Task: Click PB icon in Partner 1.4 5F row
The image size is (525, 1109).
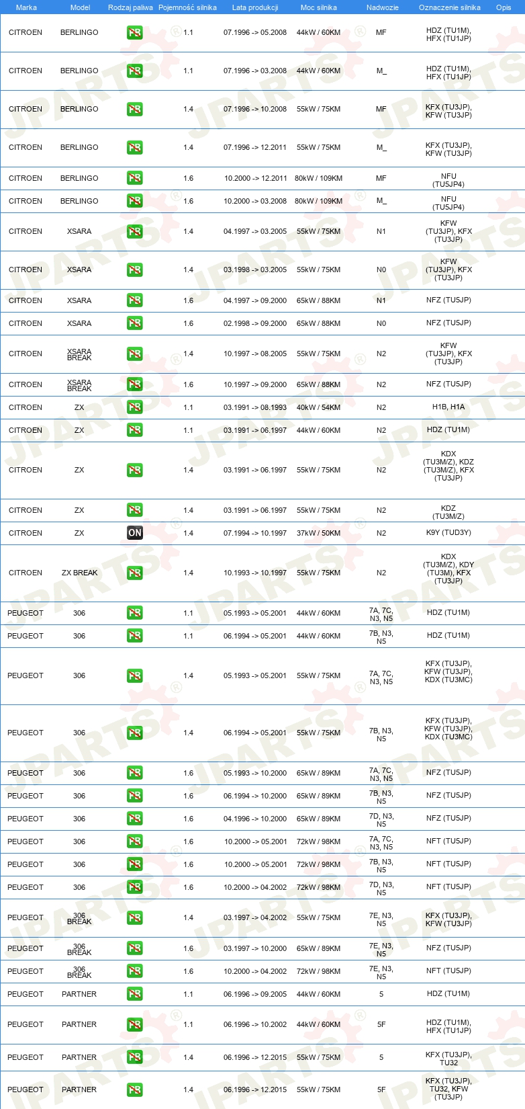Action: (135, 1090)
